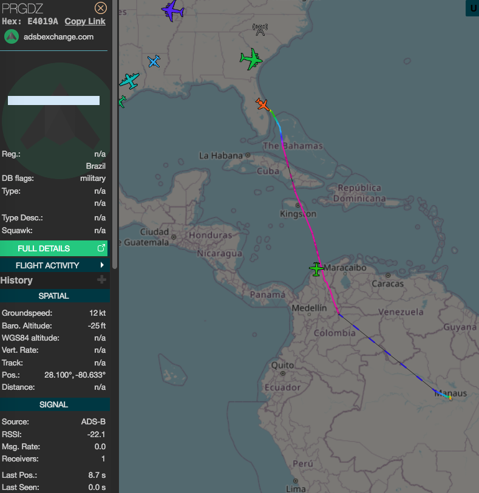The width and height of the screenshot is (479, 493).
Task: Click the Source ADS-B value
Action: pos(93,421)
